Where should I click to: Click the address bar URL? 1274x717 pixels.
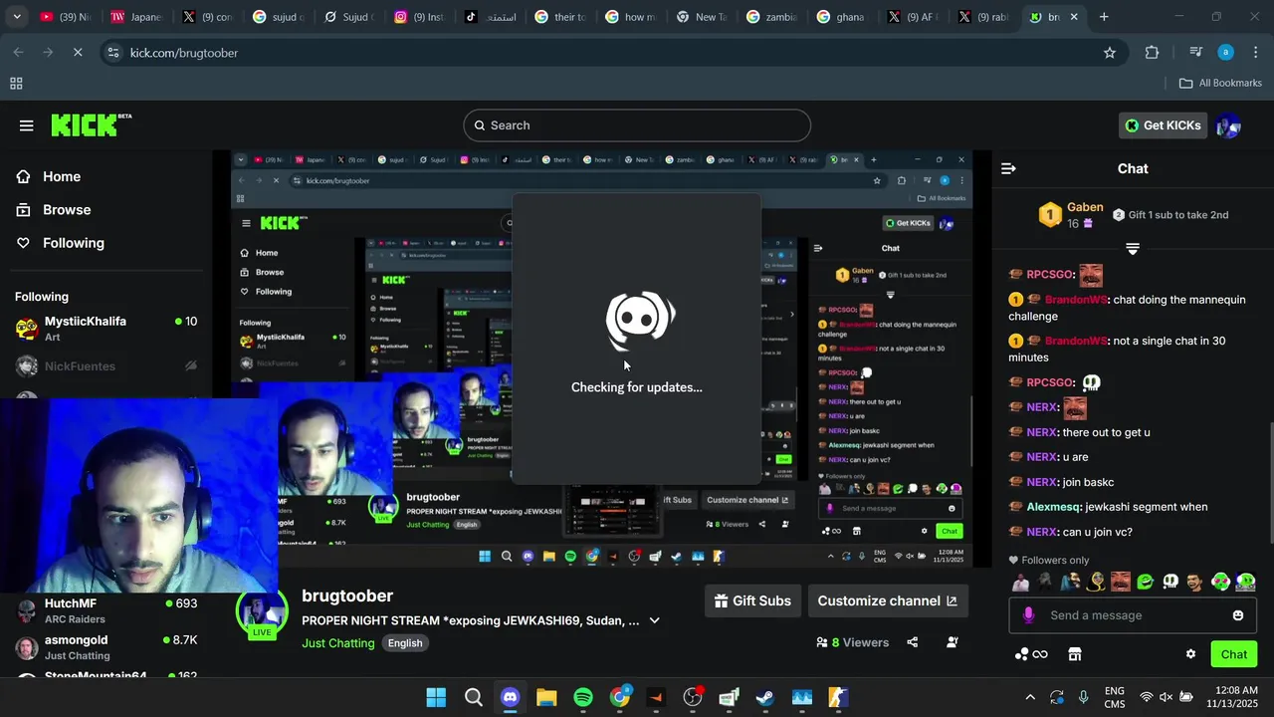coord(184,53)
